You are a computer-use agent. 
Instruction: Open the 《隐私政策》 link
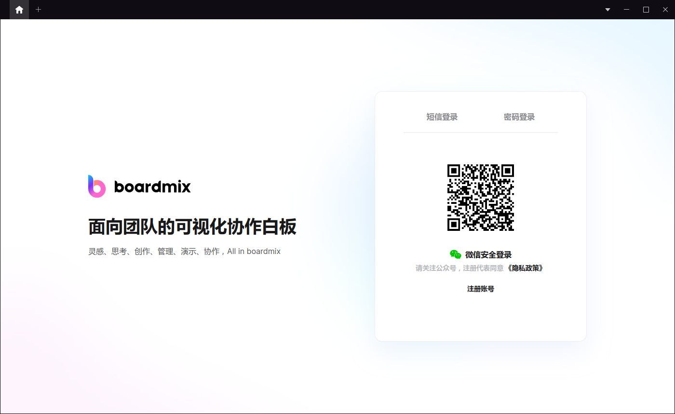pyautogui.click(x=526, y=268)
